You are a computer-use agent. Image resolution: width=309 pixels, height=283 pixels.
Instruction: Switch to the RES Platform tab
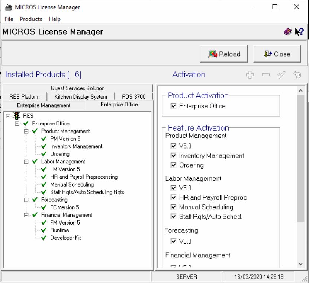pyautogui.click(x=25, y=97)
